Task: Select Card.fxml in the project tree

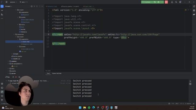Action: point(24,42)
